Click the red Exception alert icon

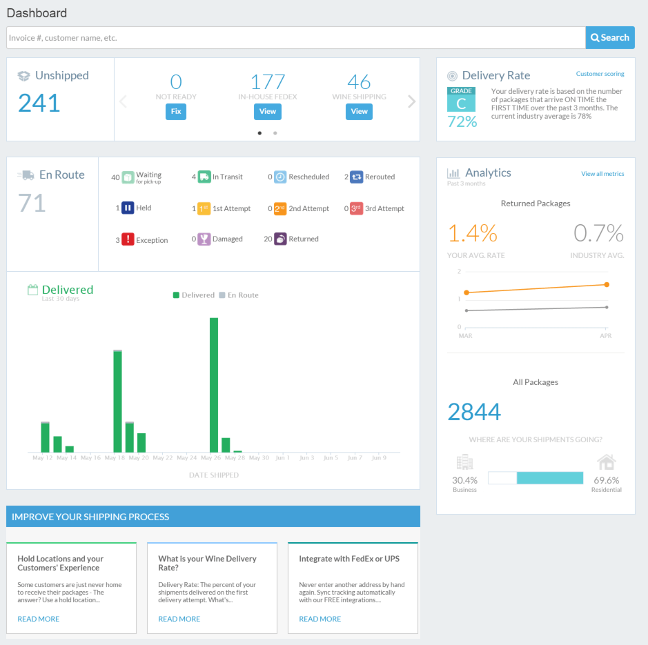pos(128,240)
